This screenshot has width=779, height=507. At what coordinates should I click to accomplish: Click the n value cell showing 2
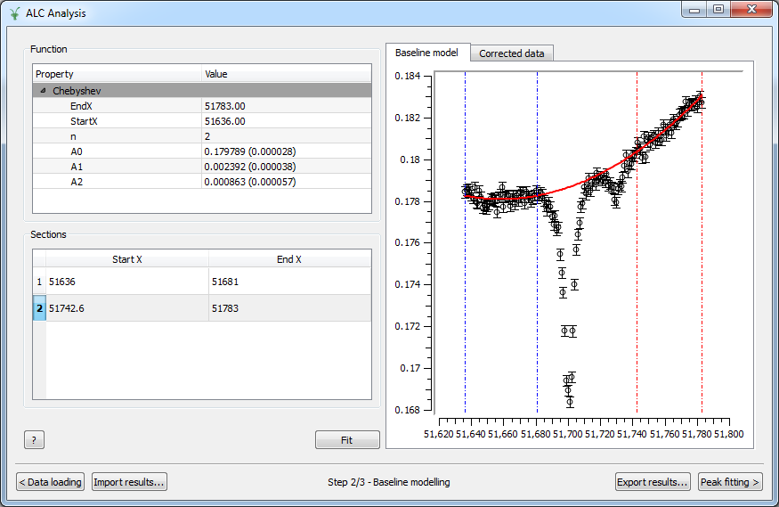285,135
